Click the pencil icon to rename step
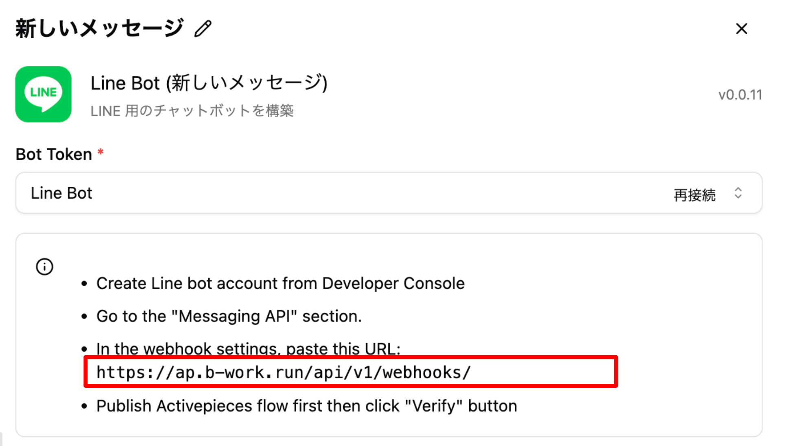 (203, 29)
